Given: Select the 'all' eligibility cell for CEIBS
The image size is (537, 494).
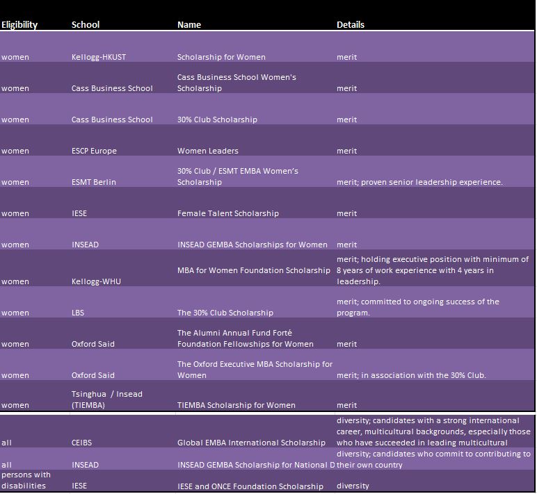Looking at the screenshot, I should coord(6,443).
